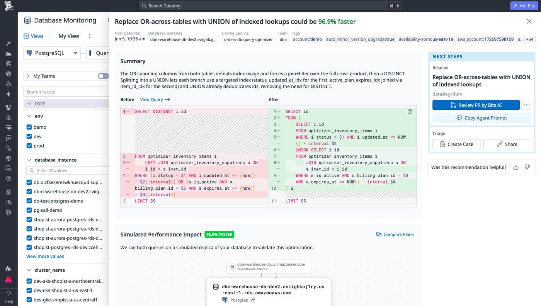Screen dimensions: 541x306
Task: Expand the My Teams section chevron
Action: 28,76
